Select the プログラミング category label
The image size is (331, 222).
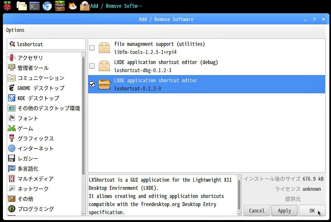[36, 209]
